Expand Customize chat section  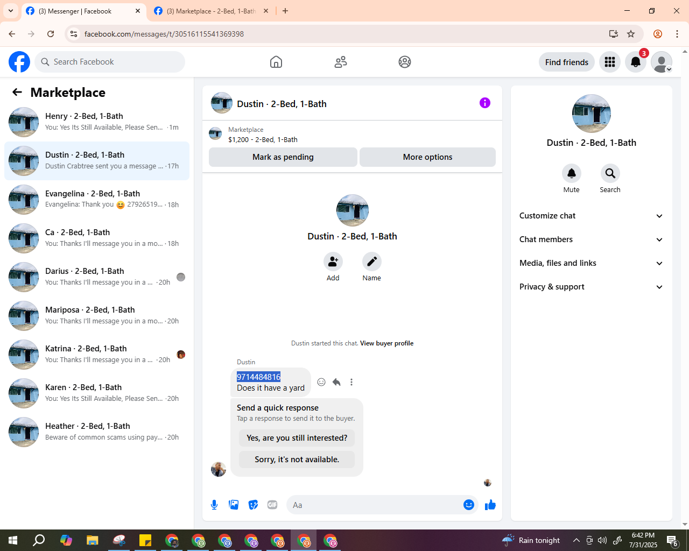point(591,216)
